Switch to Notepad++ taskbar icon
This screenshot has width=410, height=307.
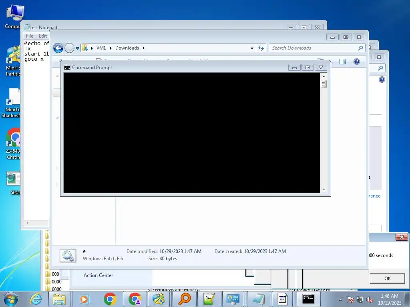[209, 299]
